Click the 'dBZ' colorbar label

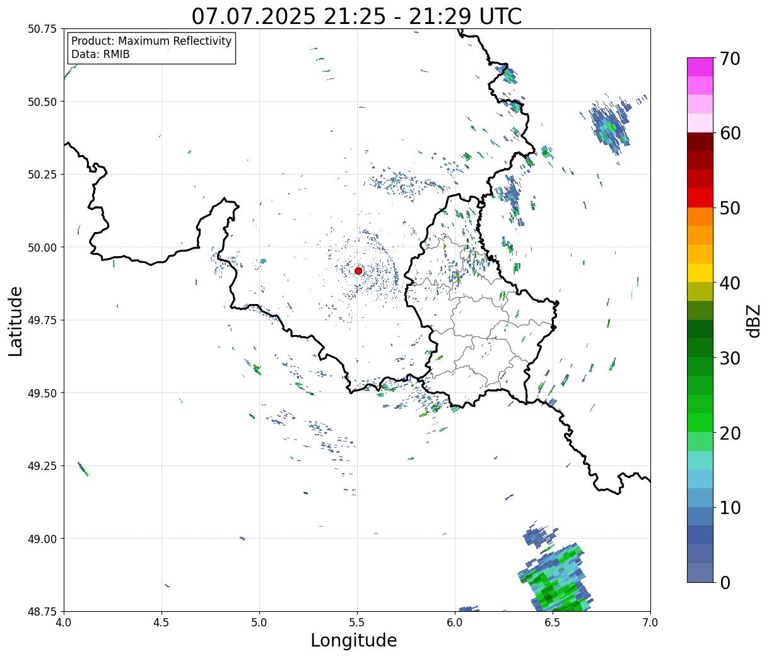[753, 320]
